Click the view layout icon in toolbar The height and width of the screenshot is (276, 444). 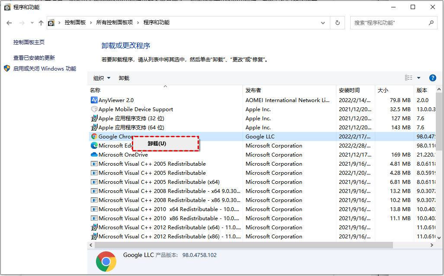(409, 78)
